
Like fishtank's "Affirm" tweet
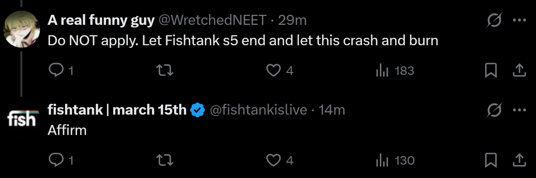pos(274,160)
